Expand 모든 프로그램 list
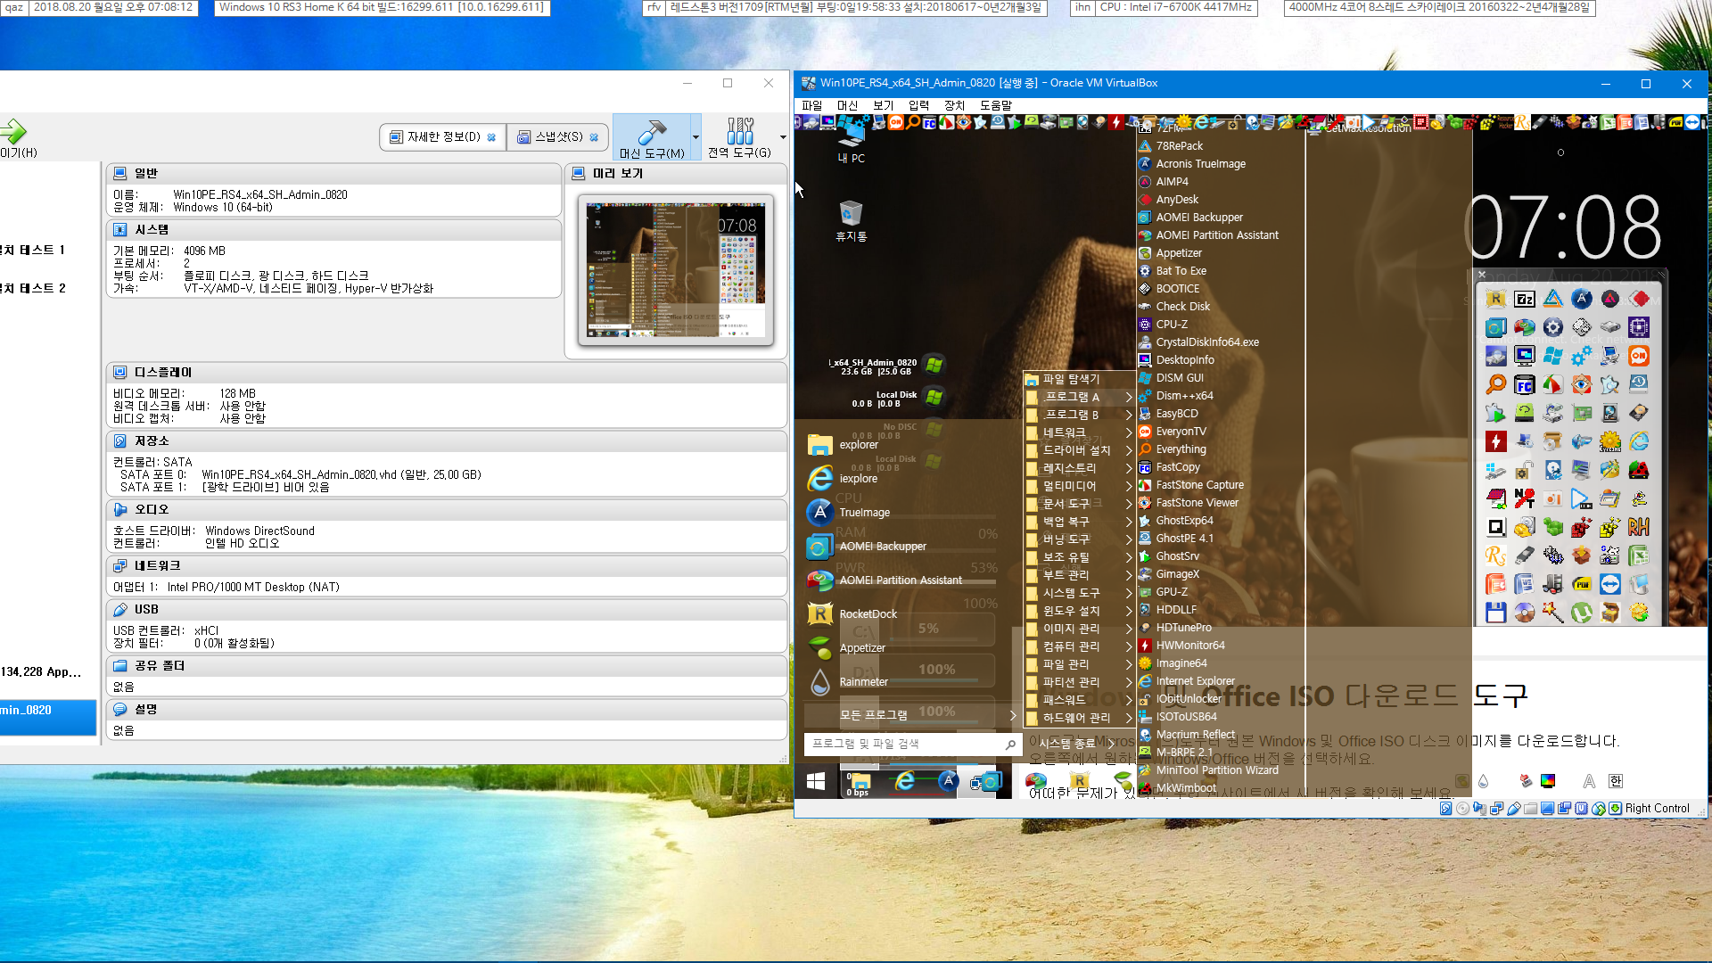Image resolution: width=1712 pixels, height=963 pixels. 911,715
